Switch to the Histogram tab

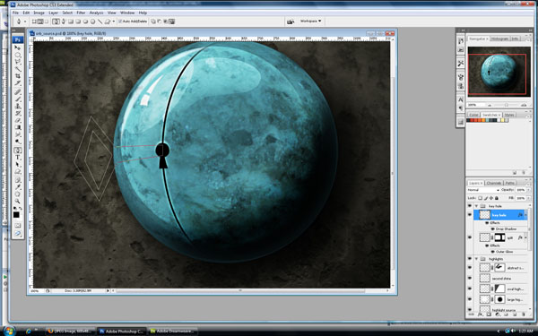coord(499,39)
